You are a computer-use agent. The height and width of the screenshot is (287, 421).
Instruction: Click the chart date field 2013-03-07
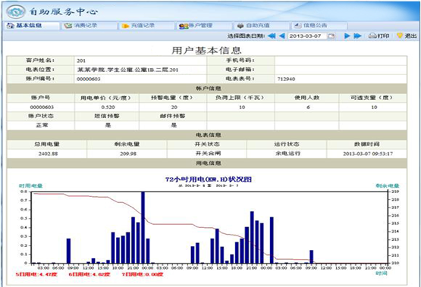(307, 36)
